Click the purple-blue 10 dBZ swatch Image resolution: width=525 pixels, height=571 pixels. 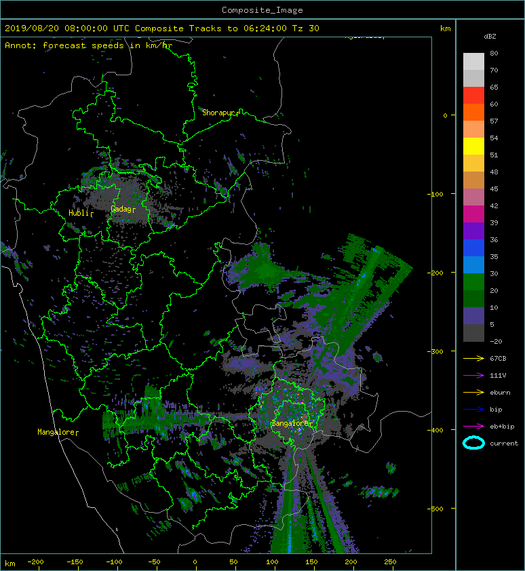[473, 316]
